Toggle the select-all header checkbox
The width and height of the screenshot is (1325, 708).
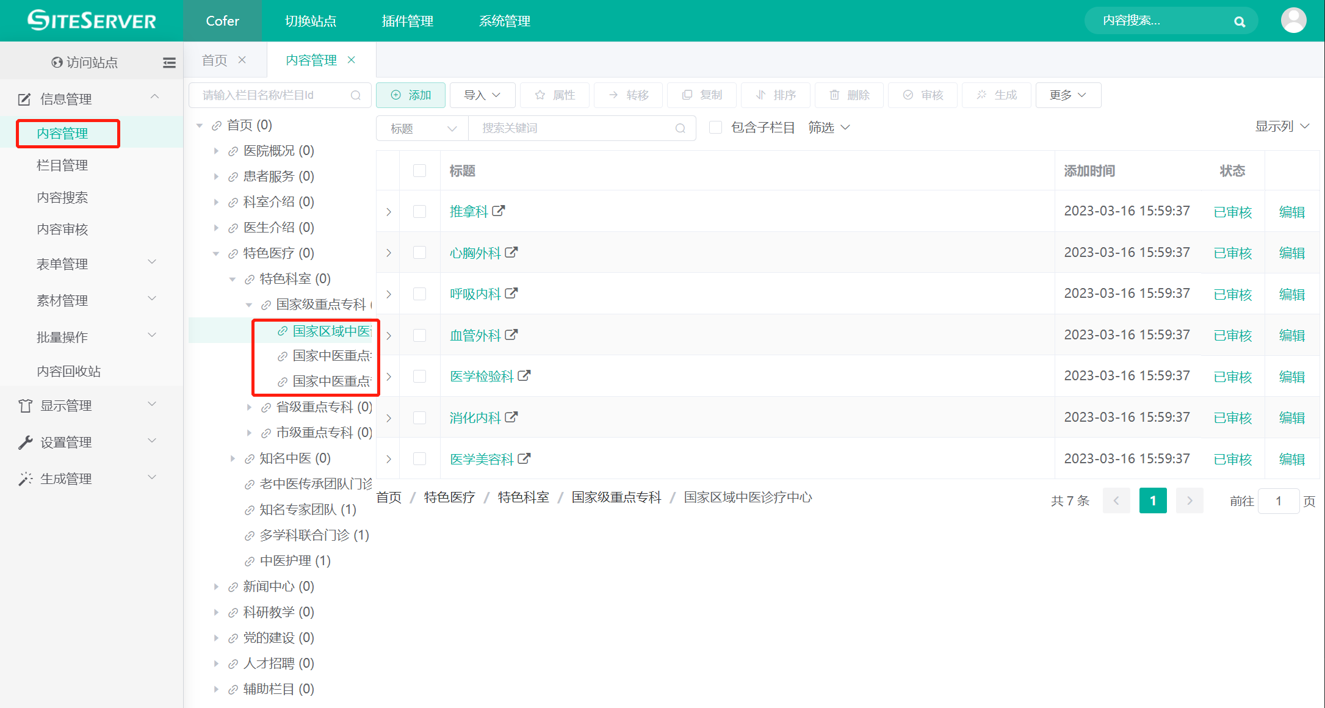point(420,170)
